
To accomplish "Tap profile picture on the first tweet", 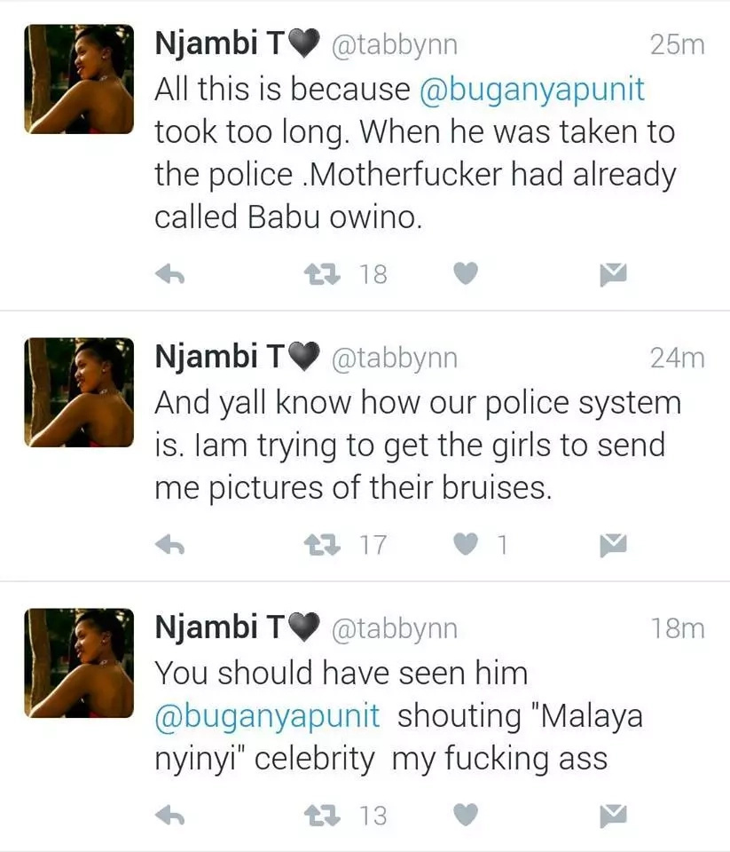I will coord(79,79).
